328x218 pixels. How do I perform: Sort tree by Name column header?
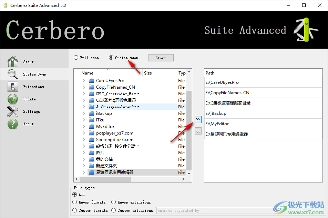tap(108, 73)
